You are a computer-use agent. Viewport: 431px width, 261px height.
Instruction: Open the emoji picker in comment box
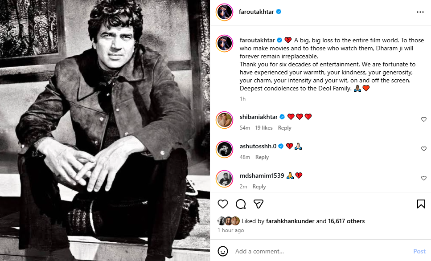(x=223, y=251)
